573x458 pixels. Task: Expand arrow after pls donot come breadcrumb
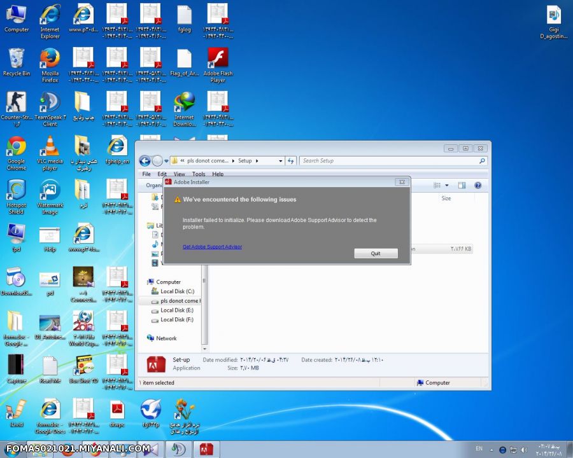click(234, 161)
